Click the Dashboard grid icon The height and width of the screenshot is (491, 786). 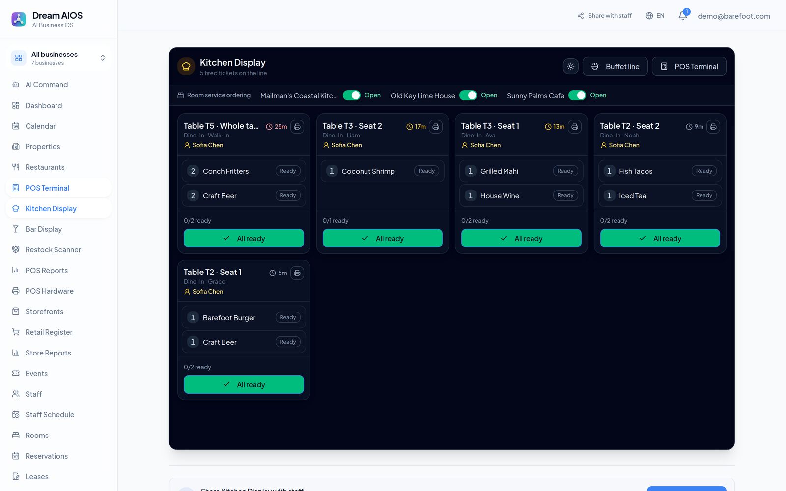(x=16, y=106)
